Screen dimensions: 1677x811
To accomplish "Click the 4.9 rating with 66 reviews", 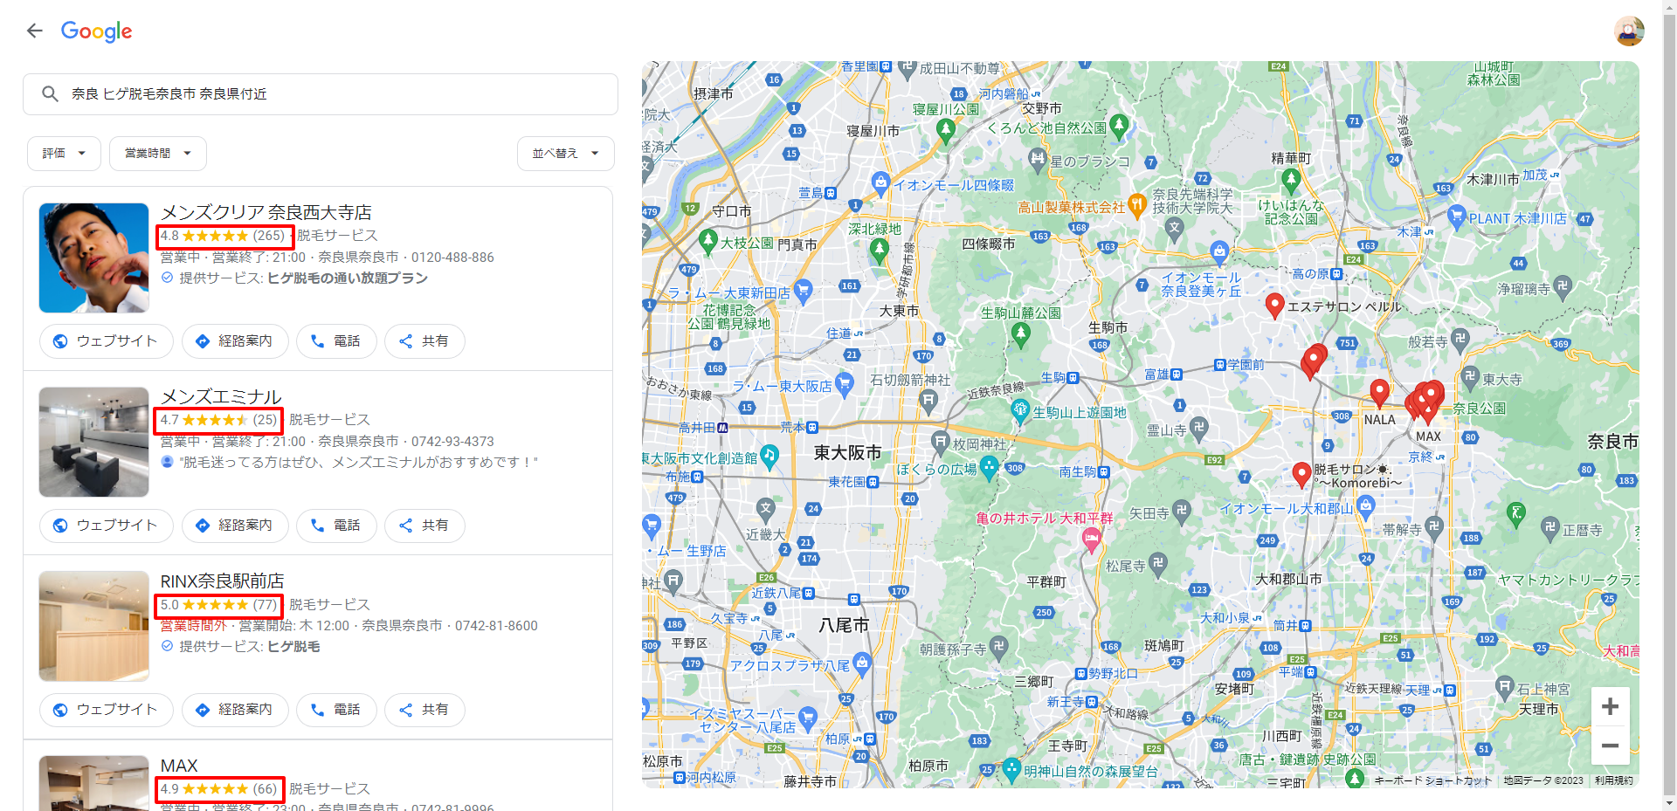I will coord(220,789).
